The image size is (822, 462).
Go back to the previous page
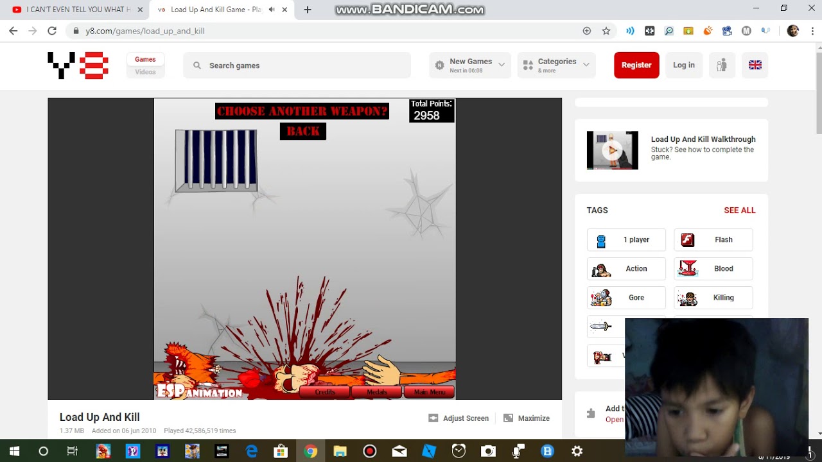pyautogui.click(x=13, y=31)
